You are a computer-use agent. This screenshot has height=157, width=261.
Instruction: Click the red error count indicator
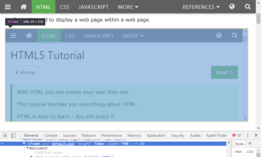[x=236, y=135]
